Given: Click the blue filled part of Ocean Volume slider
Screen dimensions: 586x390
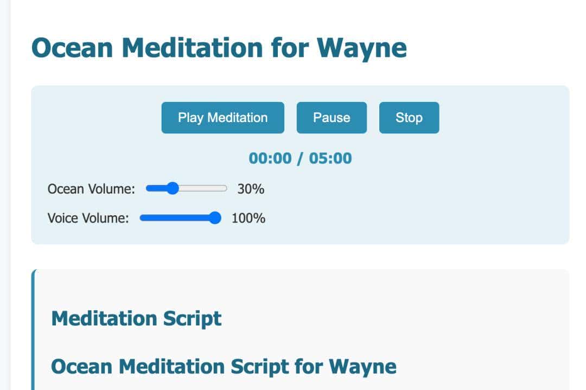Looking at the screenshot, I should pos(156,189).
